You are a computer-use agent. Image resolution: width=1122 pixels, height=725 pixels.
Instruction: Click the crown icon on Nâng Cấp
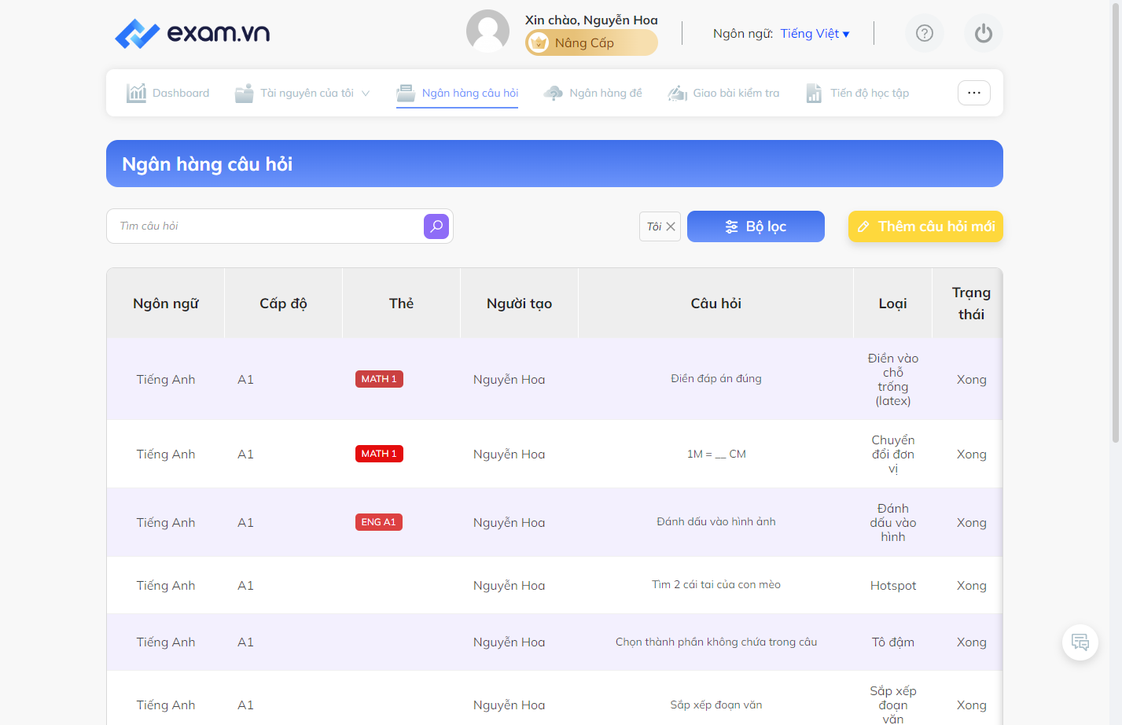coord(539,42)
